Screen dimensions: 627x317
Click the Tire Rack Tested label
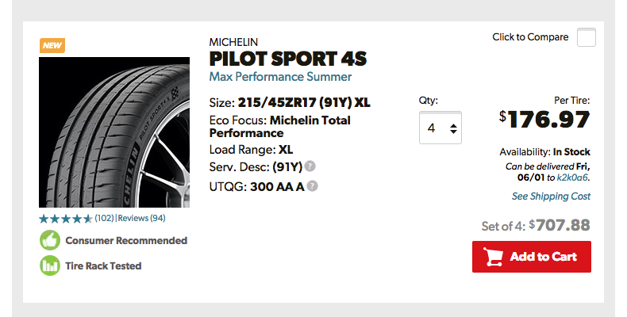[104, 265]
